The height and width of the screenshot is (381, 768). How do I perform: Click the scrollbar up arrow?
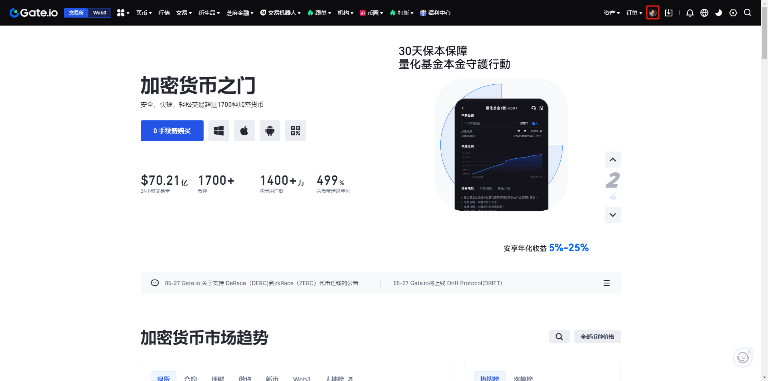point(764,3)
